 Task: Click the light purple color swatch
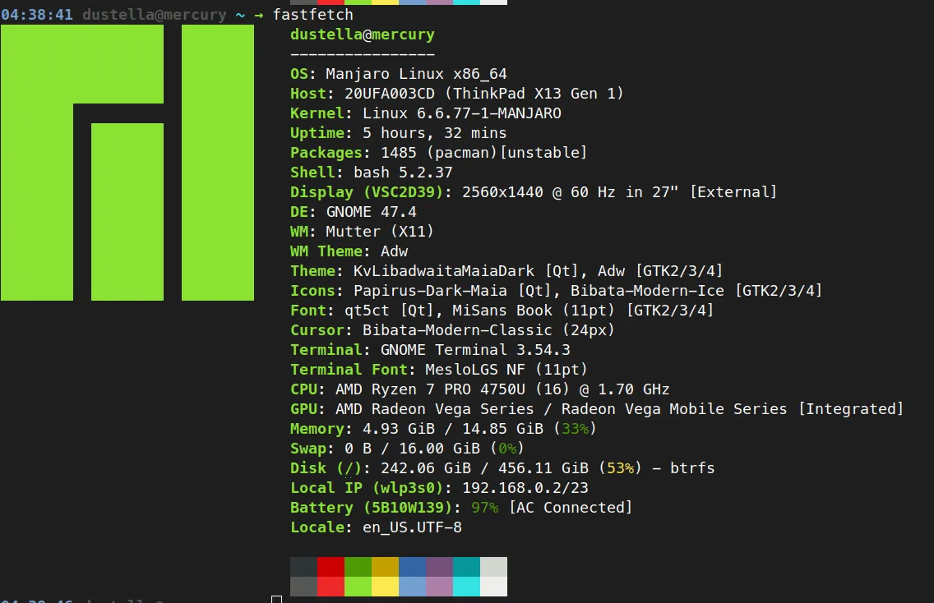tap(439, 587)
